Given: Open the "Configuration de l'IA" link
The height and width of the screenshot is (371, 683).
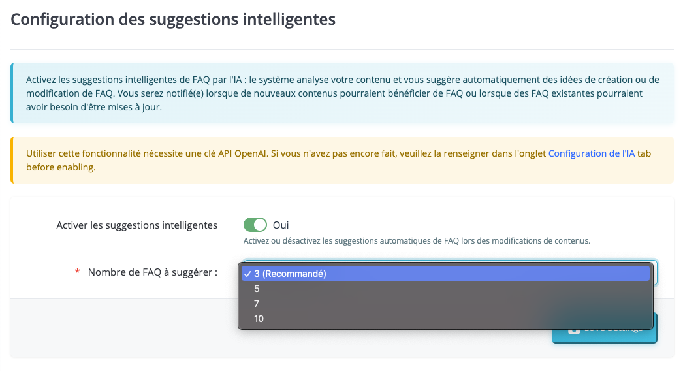Looking at the screenshot, I should pyautogui.click(x=592, y=153).
